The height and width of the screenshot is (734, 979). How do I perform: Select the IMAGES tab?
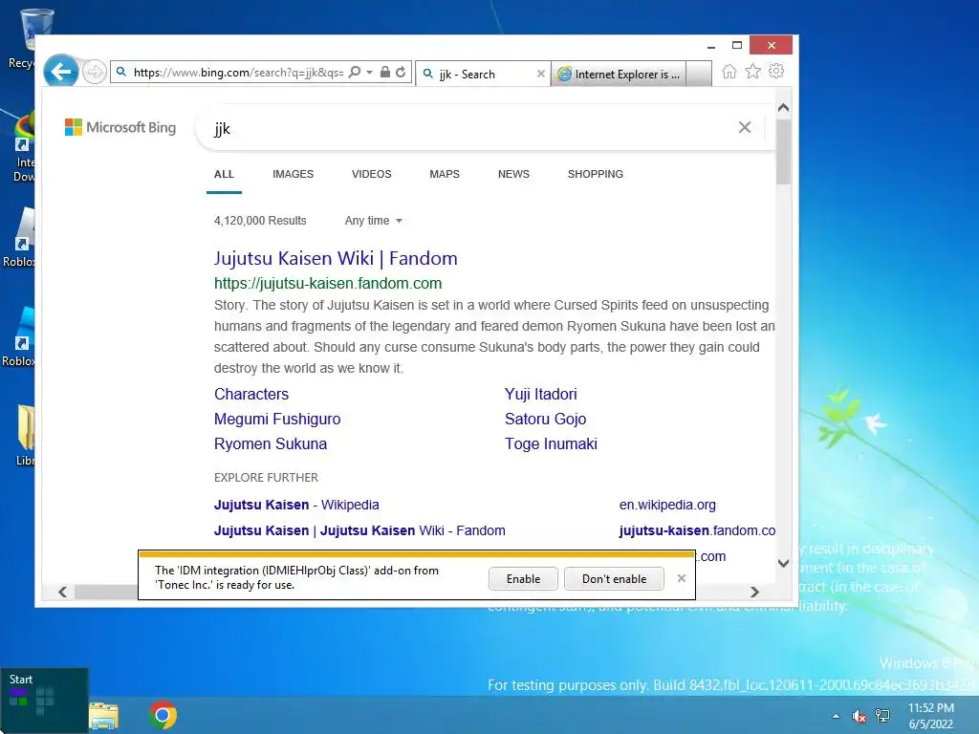293,174
